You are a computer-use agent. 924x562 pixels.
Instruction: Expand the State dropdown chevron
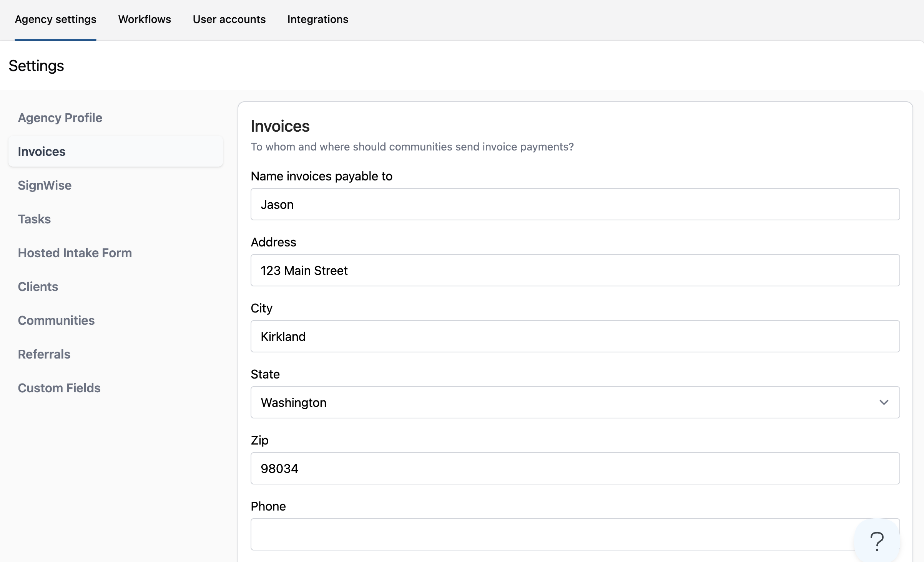884,402
